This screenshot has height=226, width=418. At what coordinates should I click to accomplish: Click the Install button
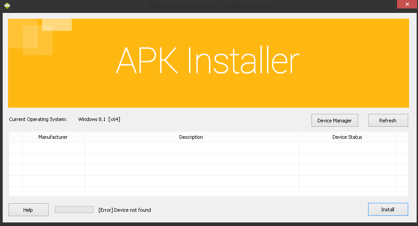point(388,210)
